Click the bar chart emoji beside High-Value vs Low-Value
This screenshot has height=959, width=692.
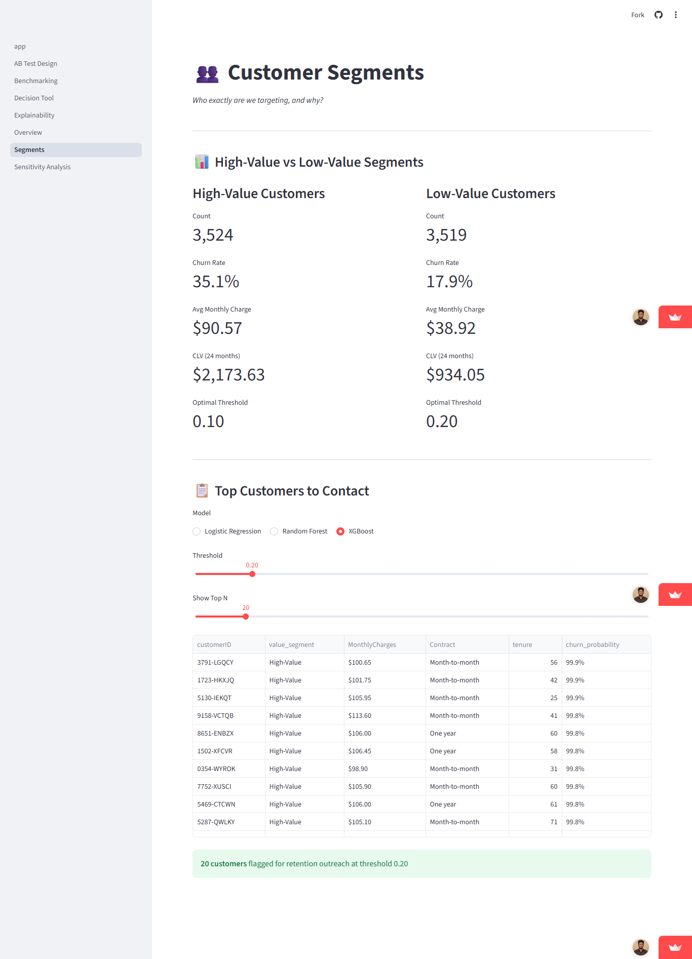point(202,162)
